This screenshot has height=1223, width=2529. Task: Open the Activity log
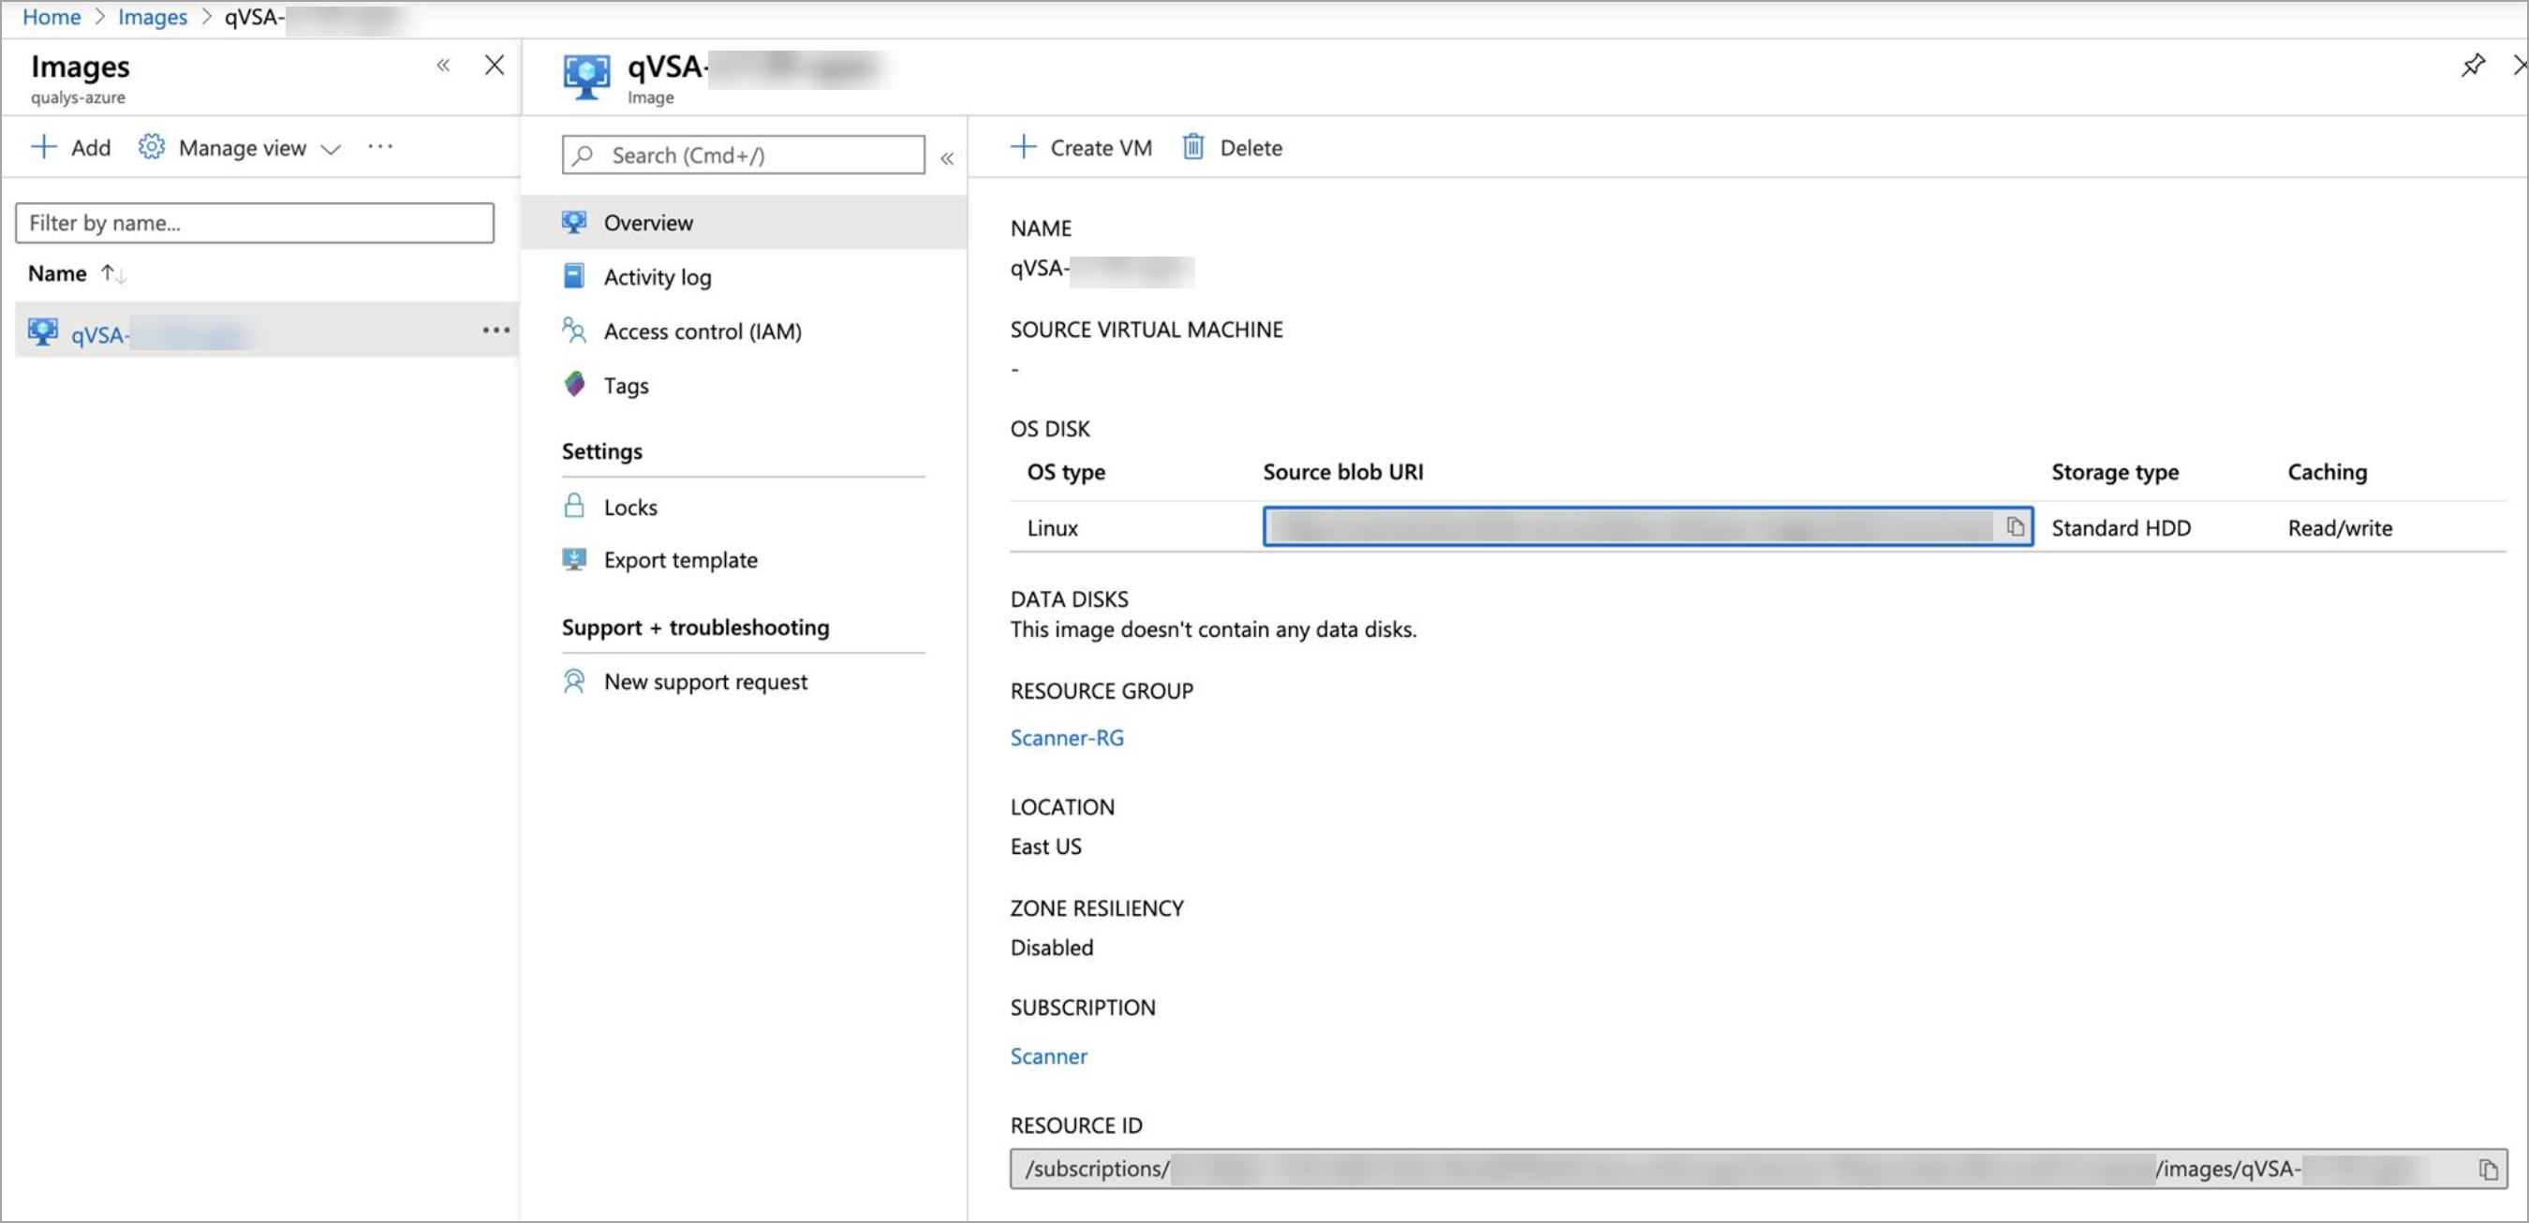(657, 276)
